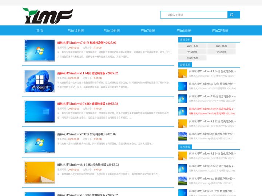
Task: Open the WinXP系统 navigation item
Action: pos(220,30)
